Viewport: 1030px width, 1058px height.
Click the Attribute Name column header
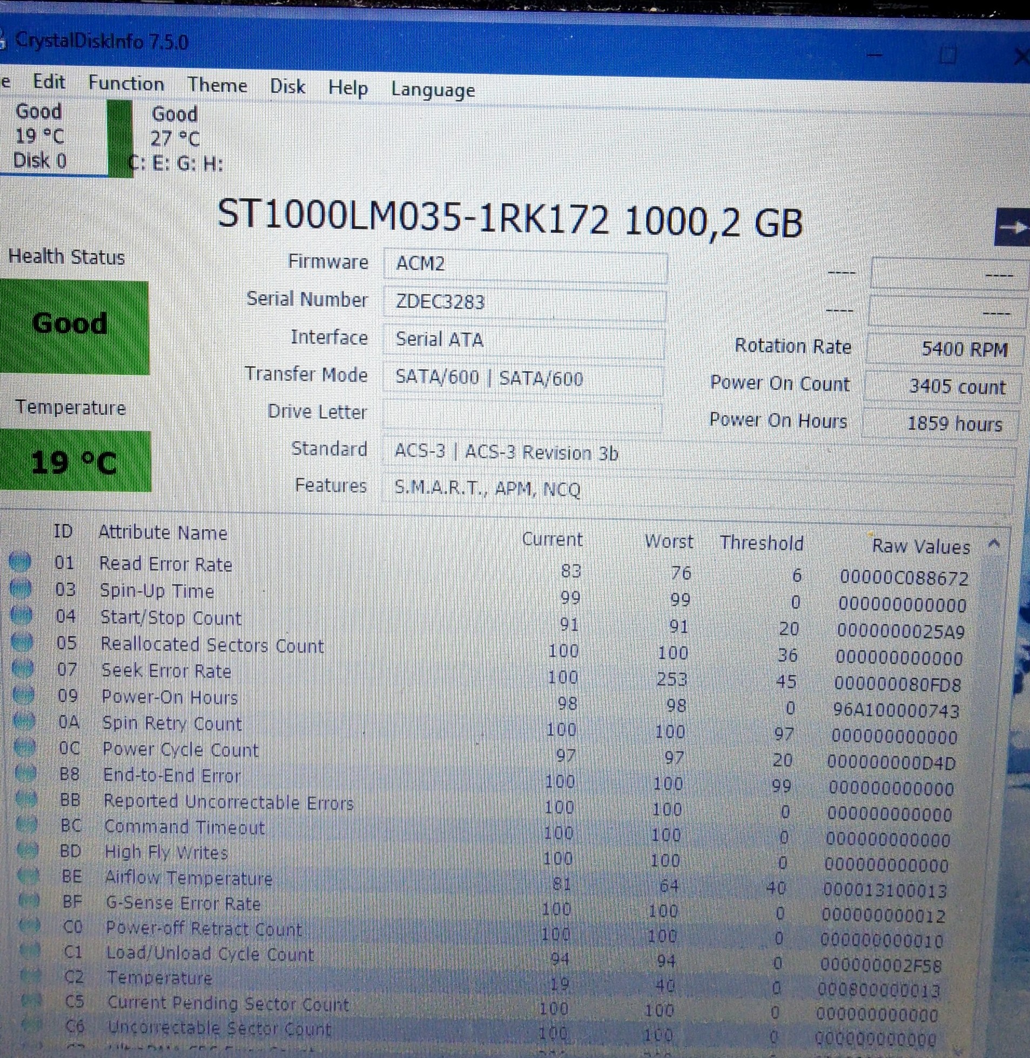163,533
